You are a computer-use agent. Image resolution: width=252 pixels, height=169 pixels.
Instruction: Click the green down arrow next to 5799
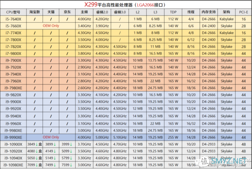71,158
